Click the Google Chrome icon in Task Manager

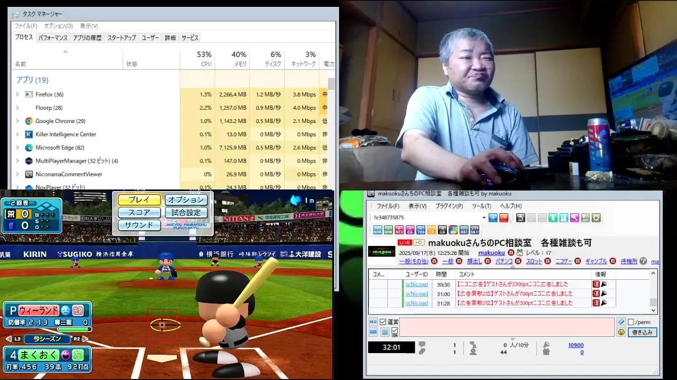[x=29, y=121]
